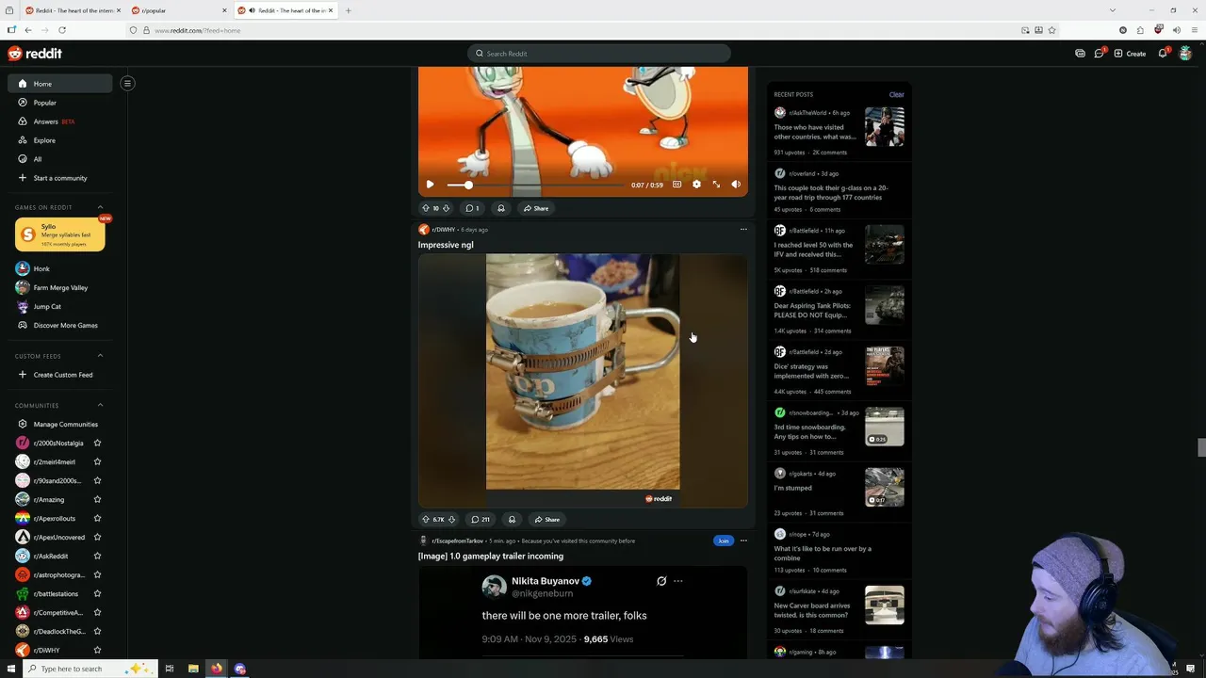This screenshot has height=678, width=1206.
Task: Bookmark this page with the star
Action: (x=1051, y=30)
